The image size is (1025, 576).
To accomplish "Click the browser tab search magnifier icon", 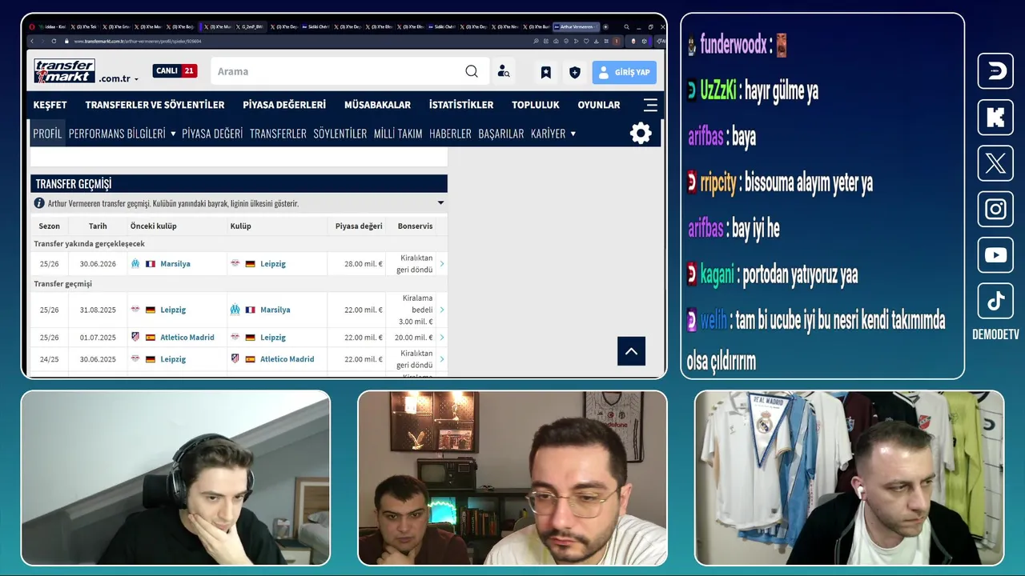I will [626, 26].
